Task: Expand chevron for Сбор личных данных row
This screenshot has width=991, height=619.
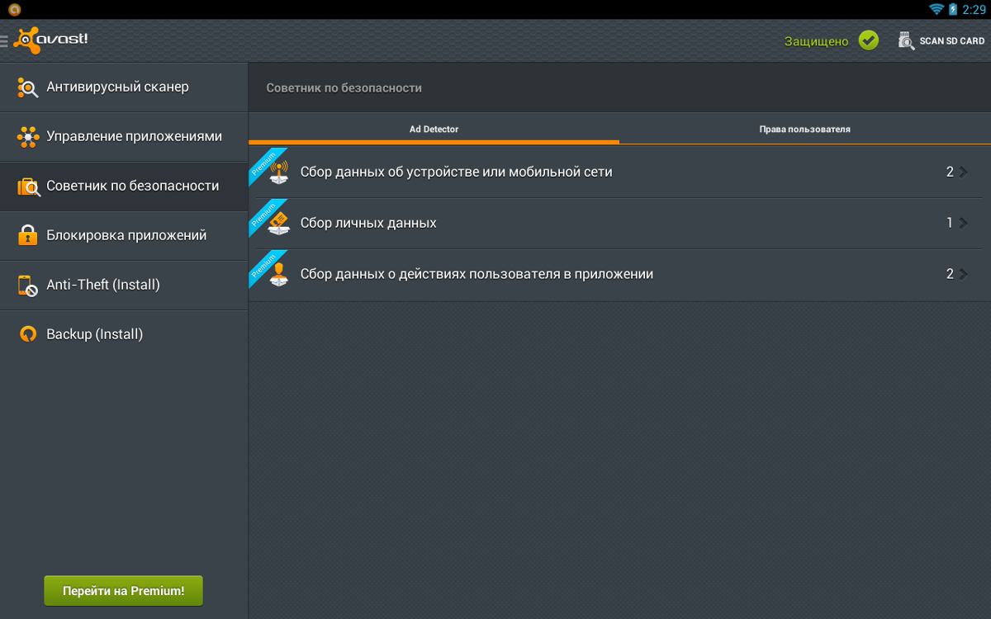Action: (x=963, y=223)
